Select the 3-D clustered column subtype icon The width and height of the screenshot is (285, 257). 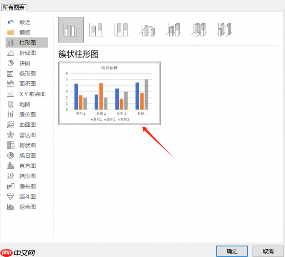[147, 30]
